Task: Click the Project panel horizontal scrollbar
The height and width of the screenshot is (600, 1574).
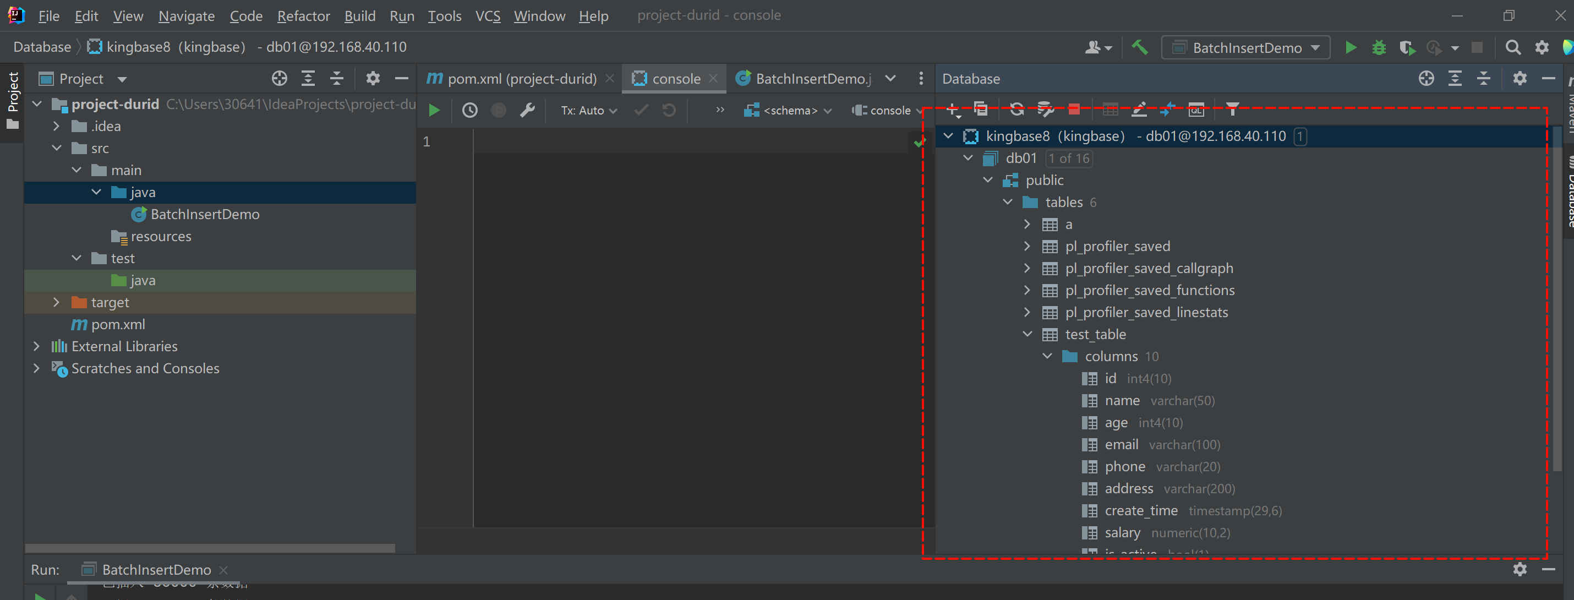Action: [x=210, y=548]
